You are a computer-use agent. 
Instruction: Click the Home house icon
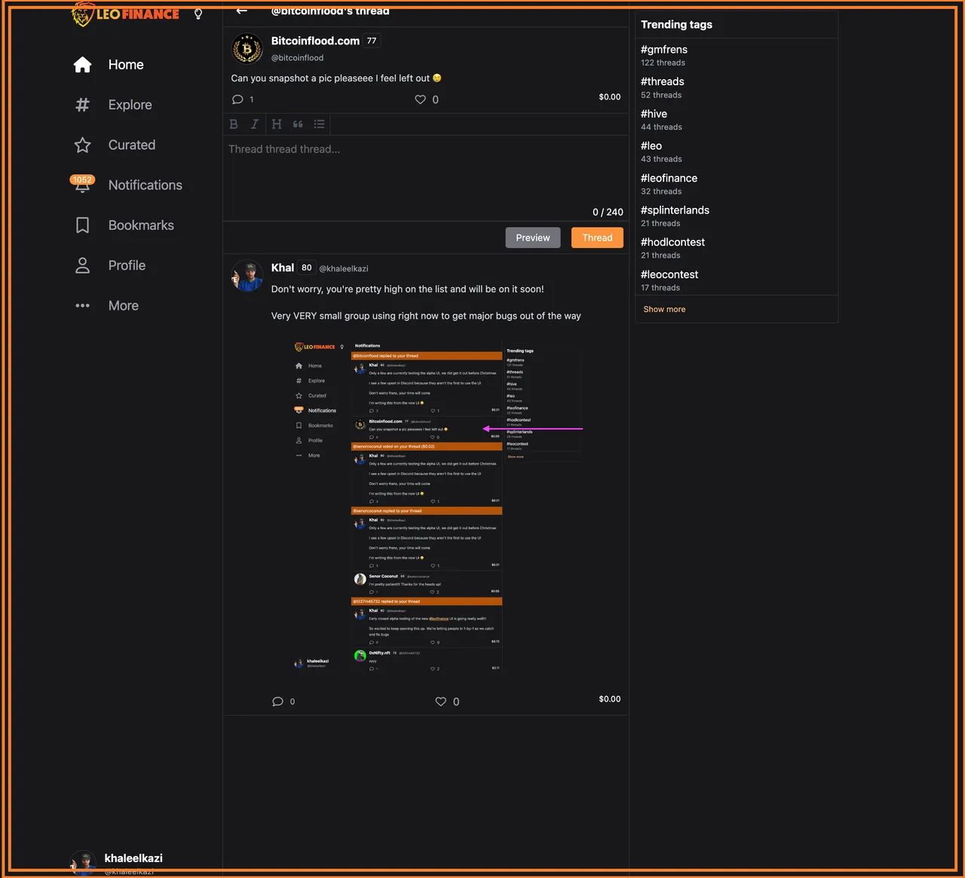pyautogui.click(x=82, y=65)
